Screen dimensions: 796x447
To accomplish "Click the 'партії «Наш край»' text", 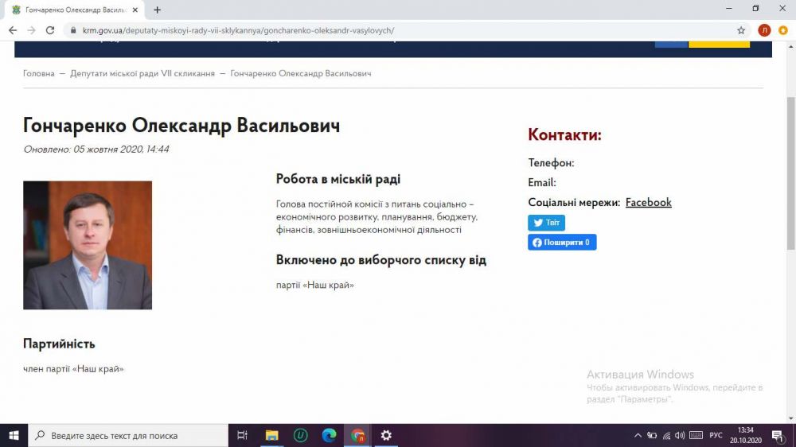I will (x=314, y=286).
